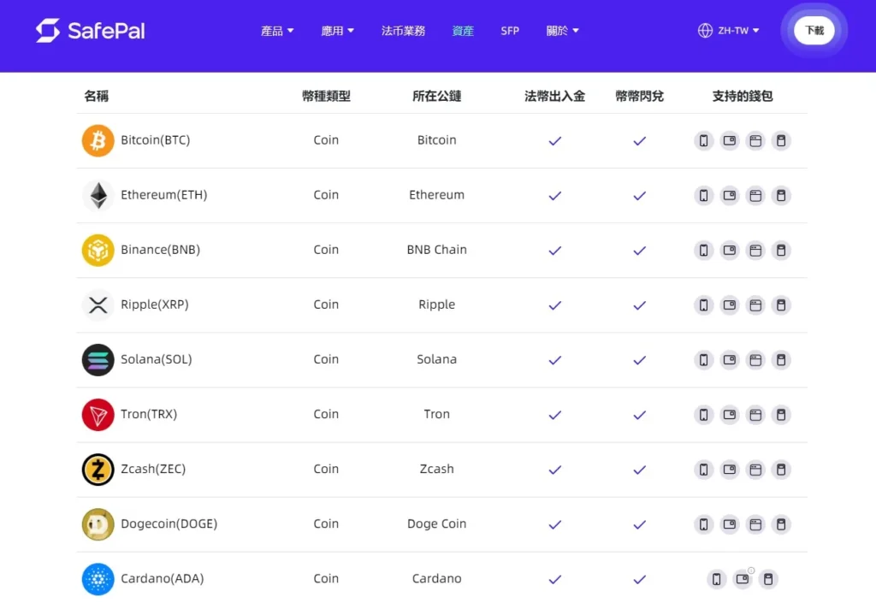
Task: Click the 所在公鏈 column header
Action: 437,96
